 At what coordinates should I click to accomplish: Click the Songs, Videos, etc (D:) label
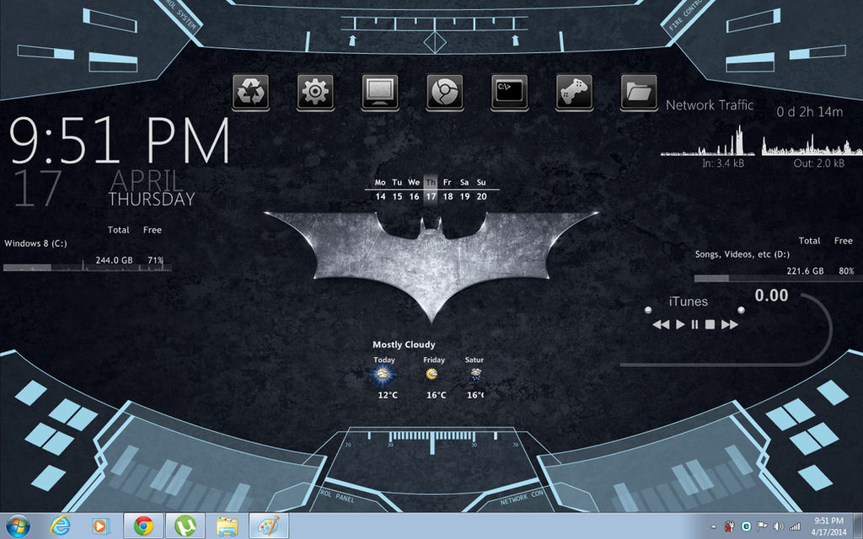tap(742, 254)
